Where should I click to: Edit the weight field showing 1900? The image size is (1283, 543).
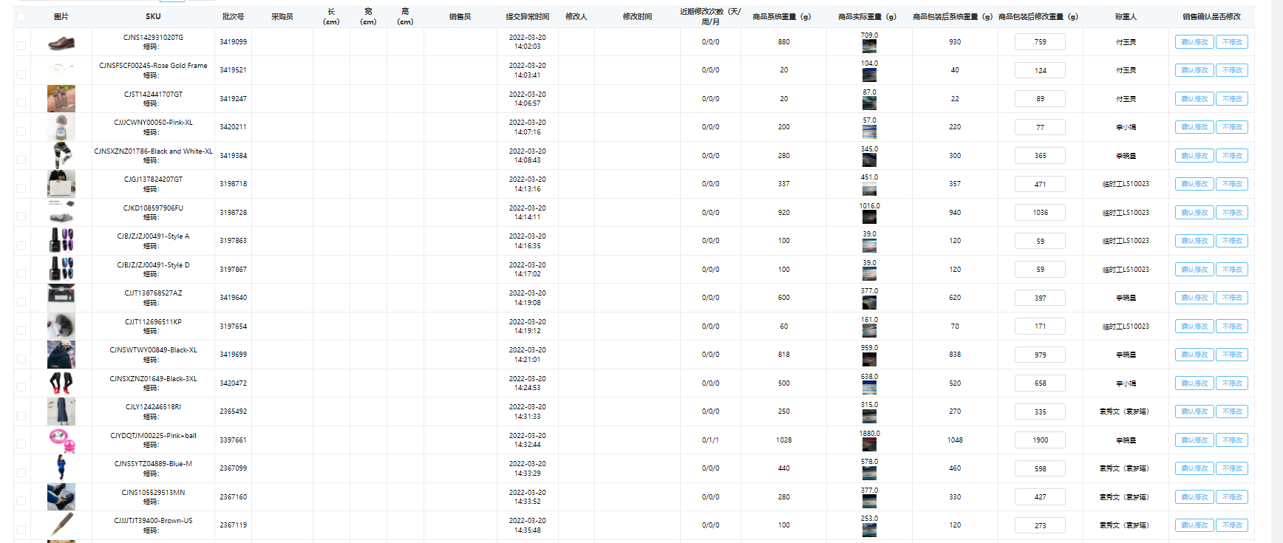[x=1040, y=440]
